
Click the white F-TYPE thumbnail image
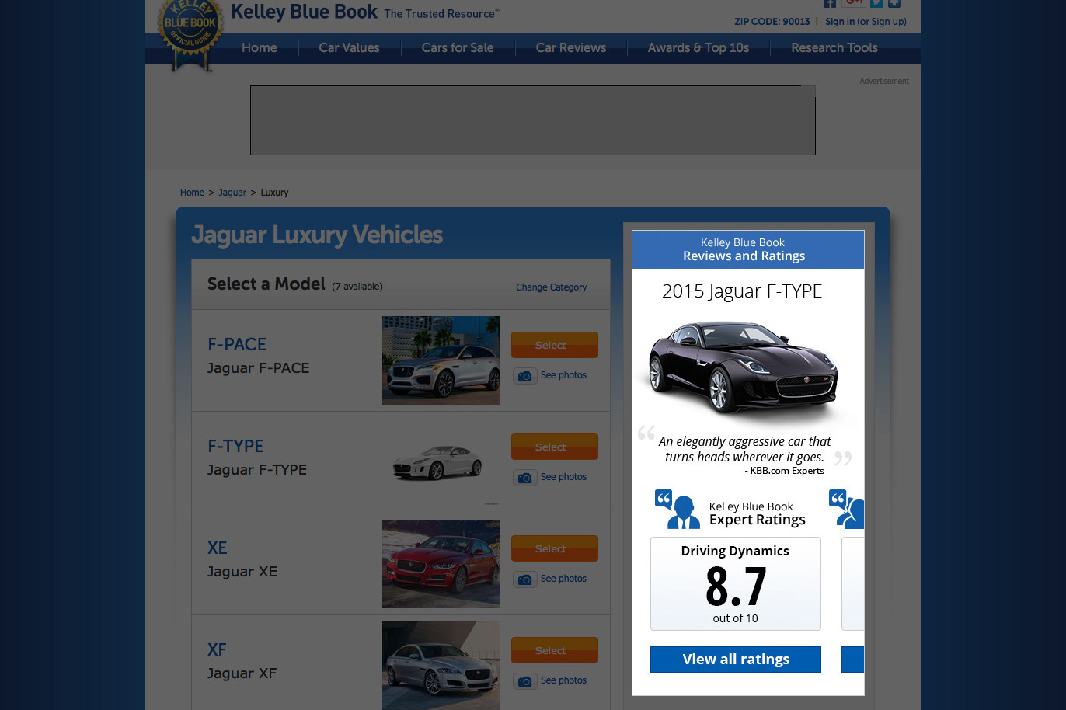coord(441,462)
